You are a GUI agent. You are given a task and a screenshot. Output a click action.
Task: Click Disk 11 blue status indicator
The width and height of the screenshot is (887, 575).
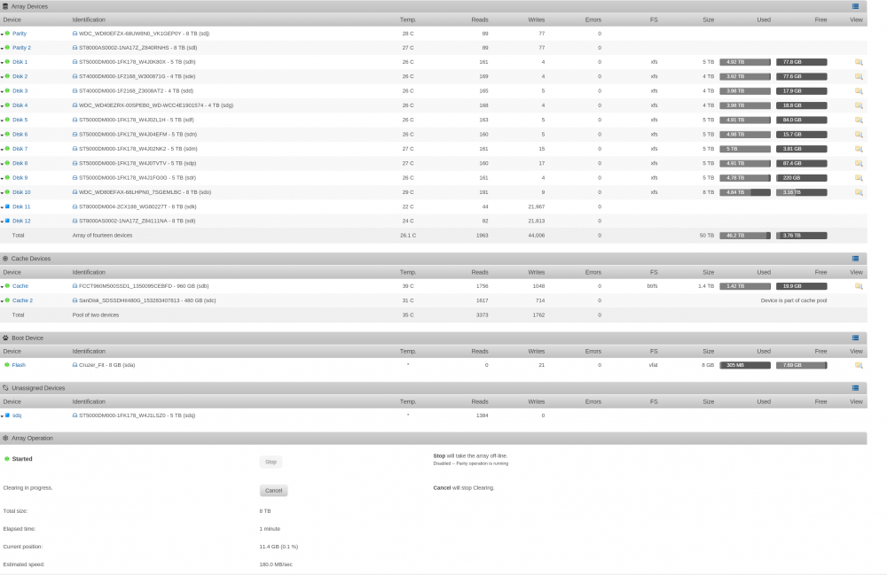click(7, 206)
